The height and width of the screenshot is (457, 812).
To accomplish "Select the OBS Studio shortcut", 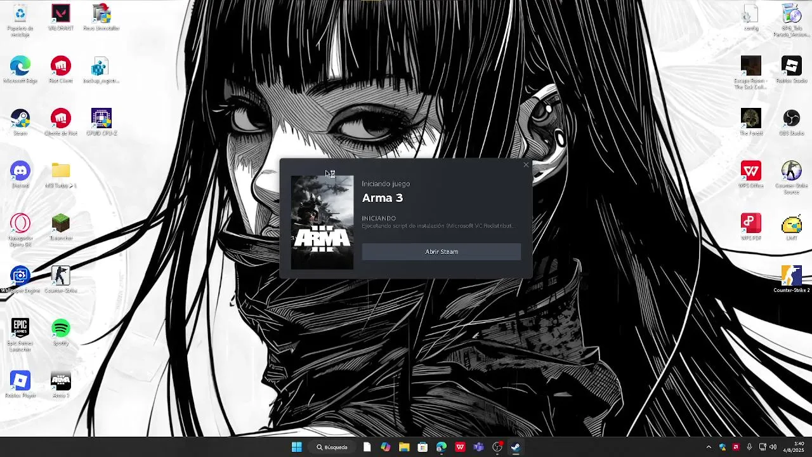I will [x=792, y=123].
